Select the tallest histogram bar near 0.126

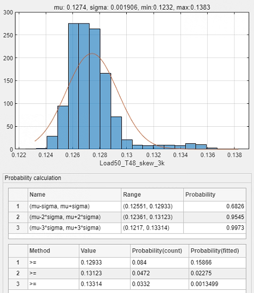[x=73, y=86]
